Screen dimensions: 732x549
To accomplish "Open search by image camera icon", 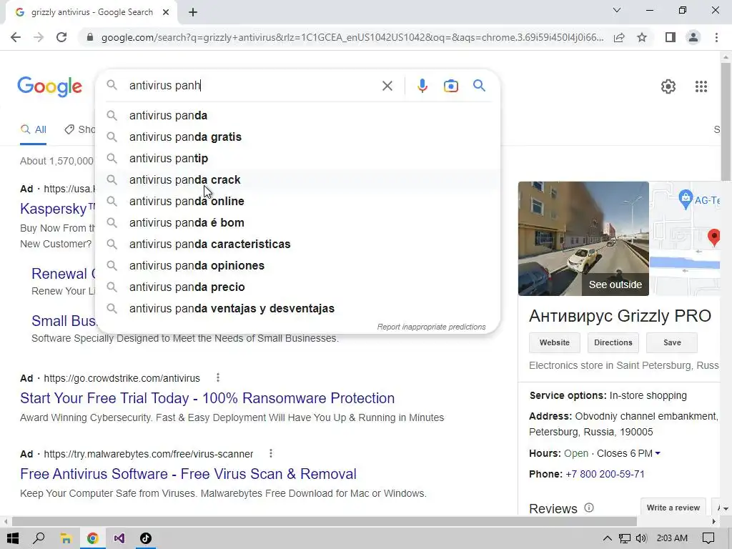I will coord(451,86).
